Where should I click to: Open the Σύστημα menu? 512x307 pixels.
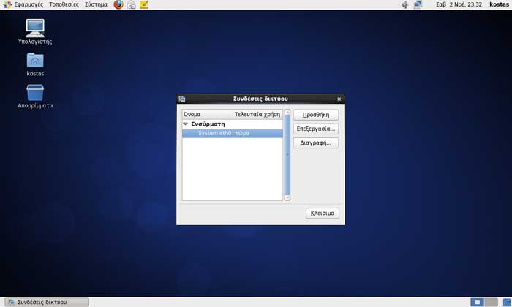[x=96, y=4]
